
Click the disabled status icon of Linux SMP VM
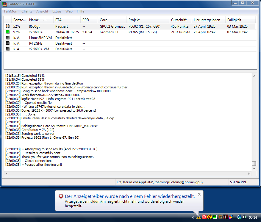coord(8,37)
